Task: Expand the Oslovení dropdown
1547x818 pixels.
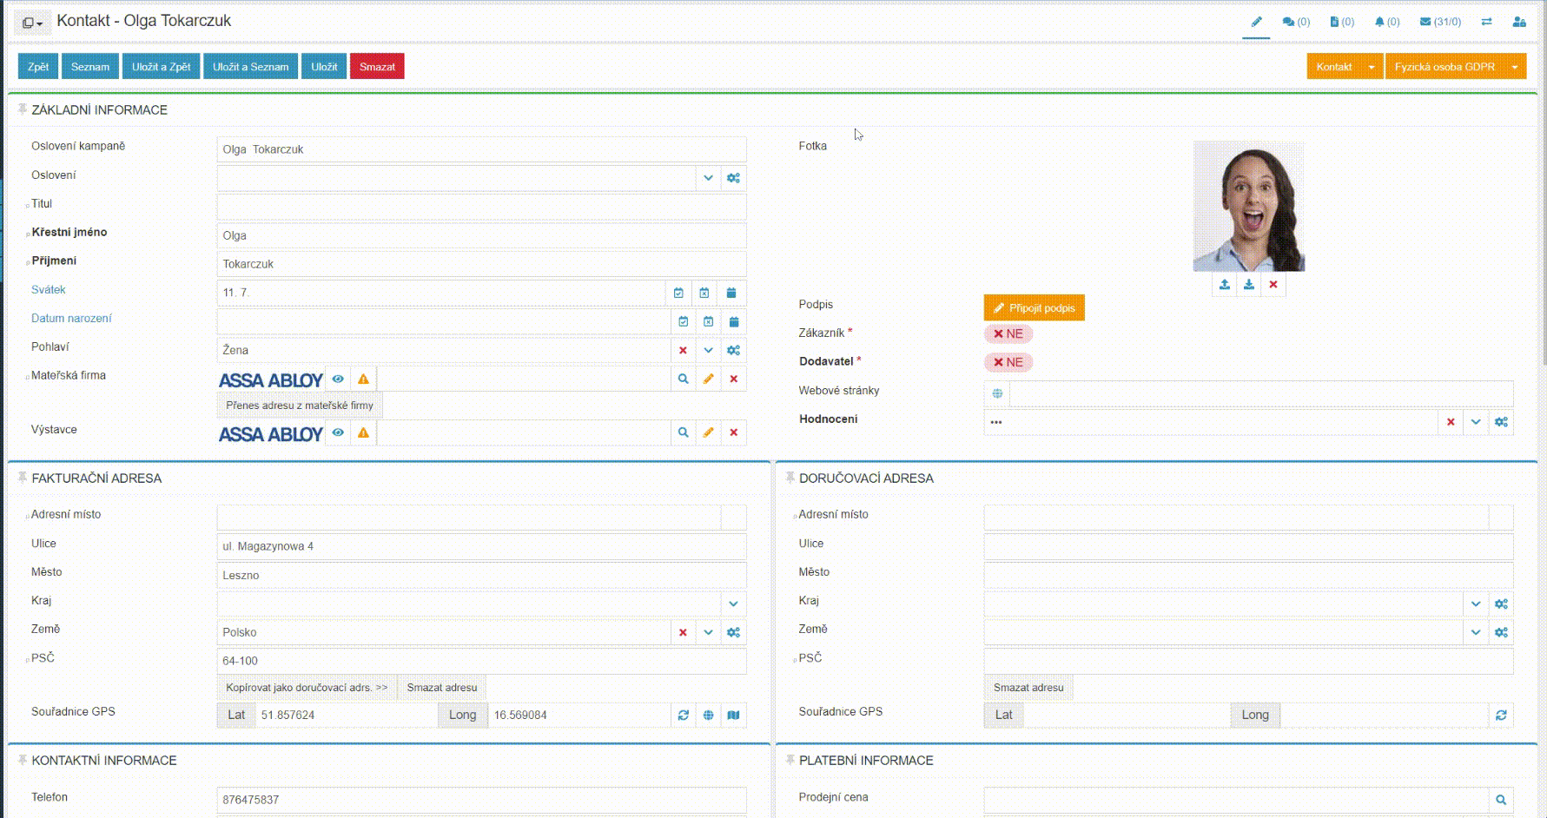Action: [x=709, y=178]
